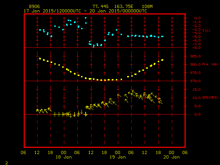Click the first yellow pressure data point
Image resolution: width=220 pixels, height=165 pixels.
[40, 58]
